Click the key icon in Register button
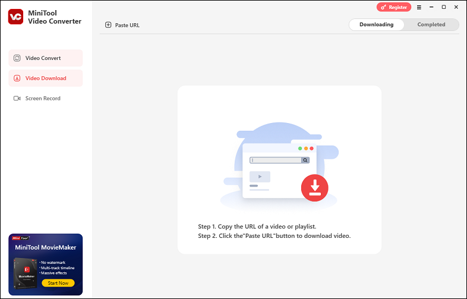The image size is (467, 299). pyautogui.click(x=384, y=8)
